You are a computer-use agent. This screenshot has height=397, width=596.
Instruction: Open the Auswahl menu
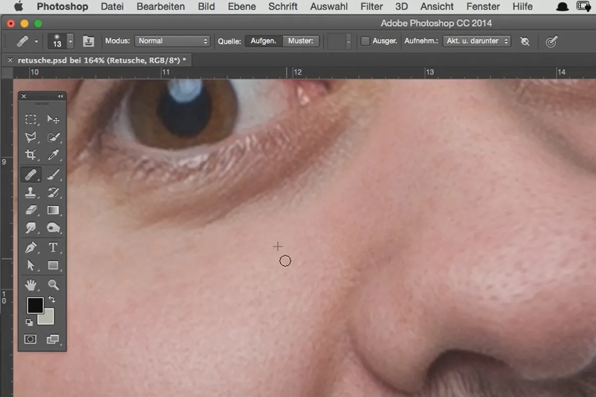[329, 7]
